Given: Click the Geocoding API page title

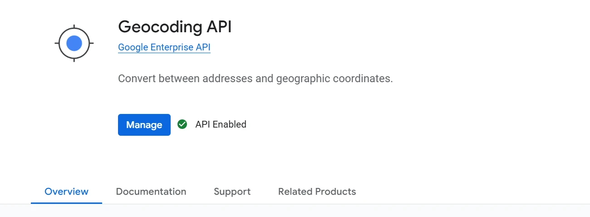Looking at the screenshot, I should pyautogui.click(x=175, y=27).
